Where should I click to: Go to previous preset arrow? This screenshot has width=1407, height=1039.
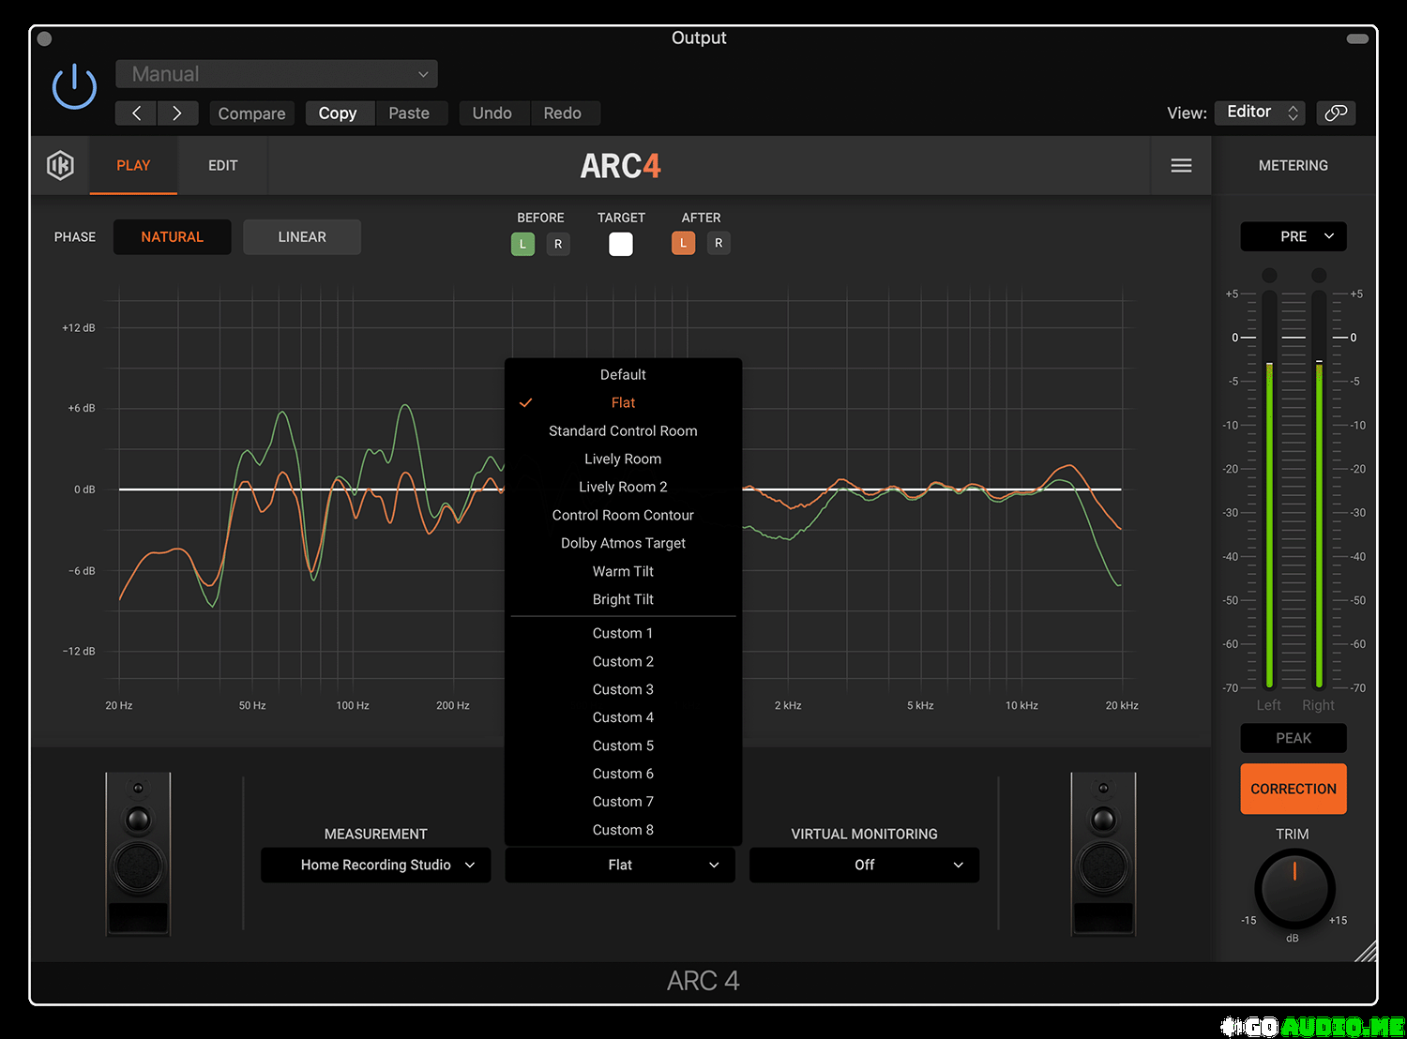[x=137, y=113]
